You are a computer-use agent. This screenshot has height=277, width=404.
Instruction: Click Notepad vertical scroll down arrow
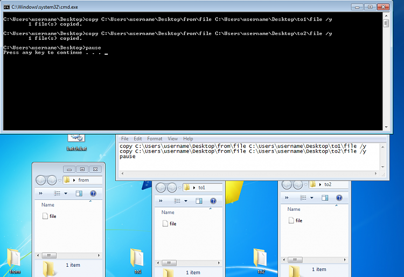(382, 167)
